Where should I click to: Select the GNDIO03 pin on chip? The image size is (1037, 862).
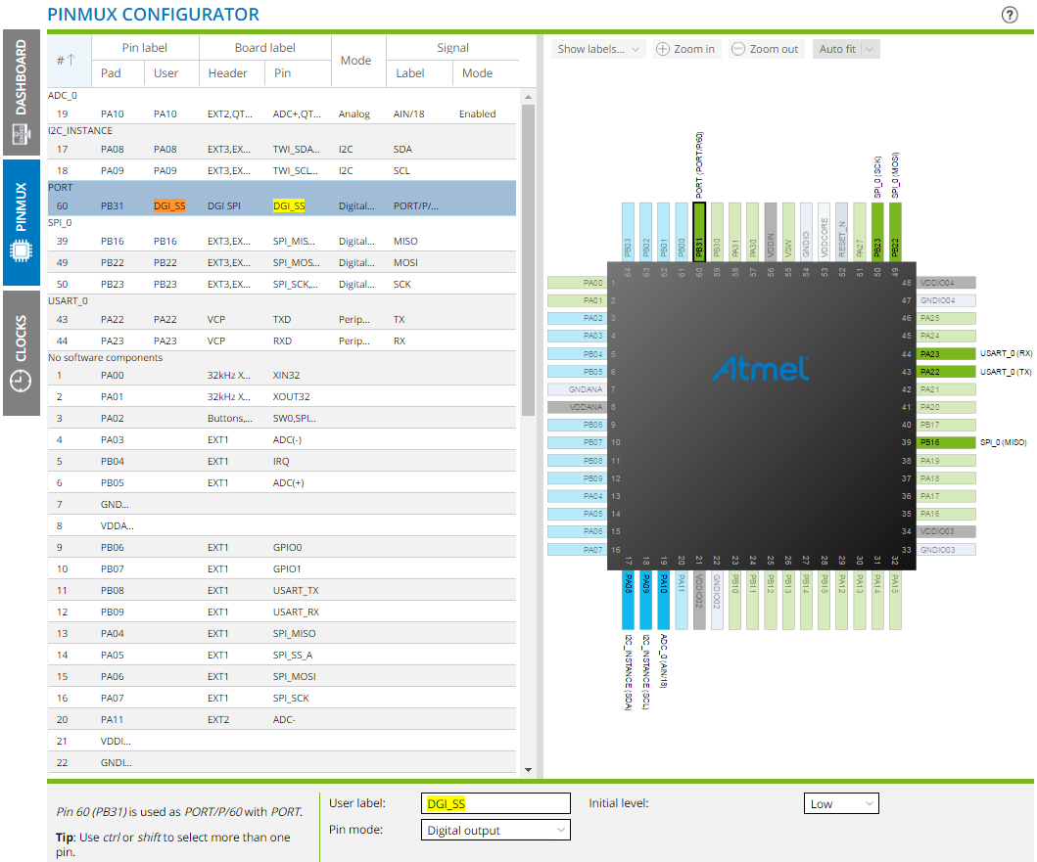coord(946,549)
